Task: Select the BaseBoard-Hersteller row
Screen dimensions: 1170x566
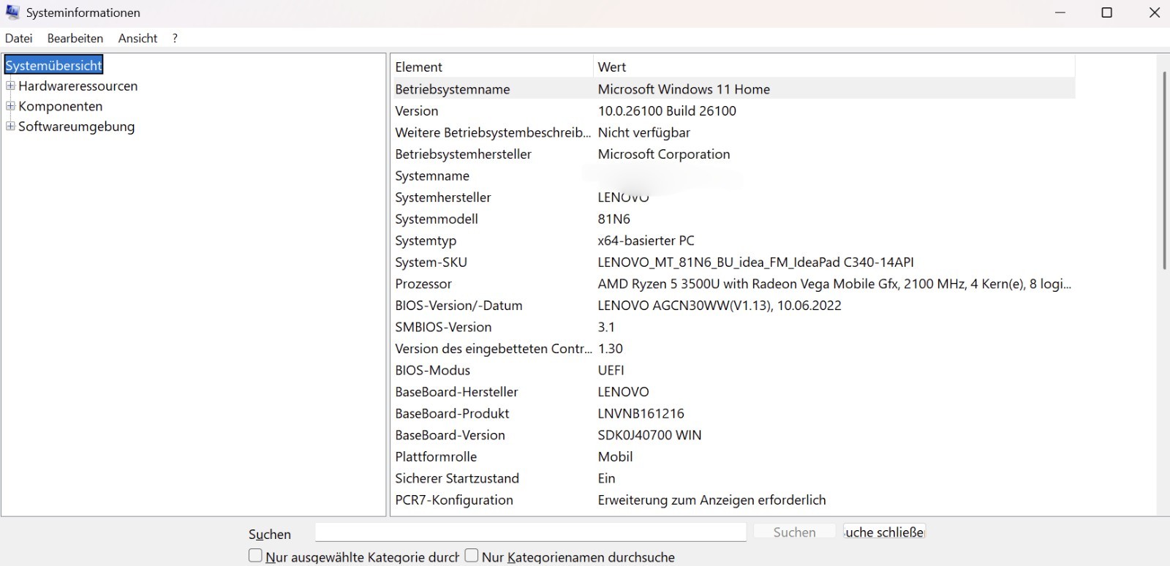Action: 733,392
